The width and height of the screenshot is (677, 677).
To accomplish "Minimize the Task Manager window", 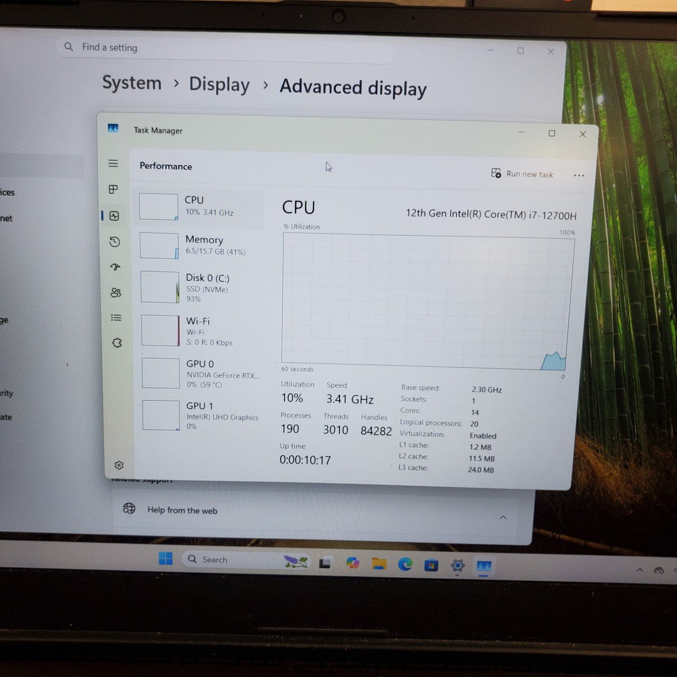I will coord(521,132).
